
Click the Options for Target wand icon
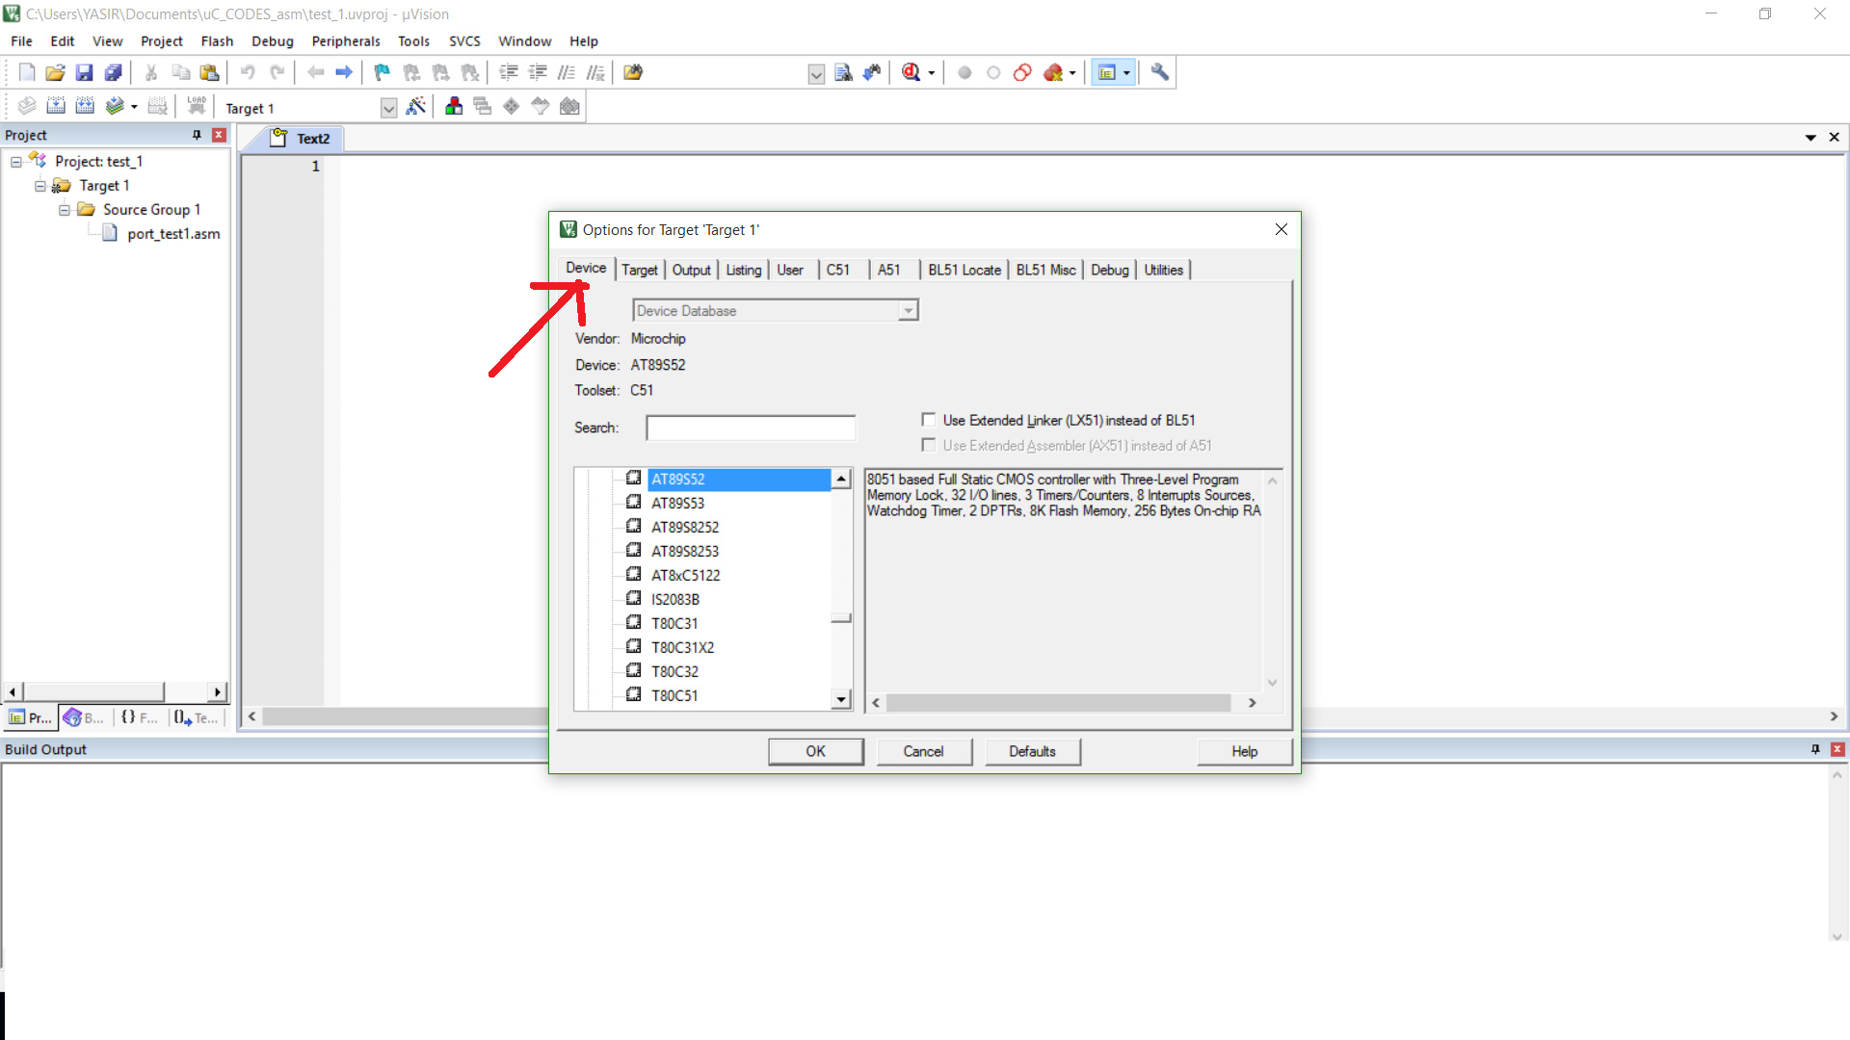415,107
